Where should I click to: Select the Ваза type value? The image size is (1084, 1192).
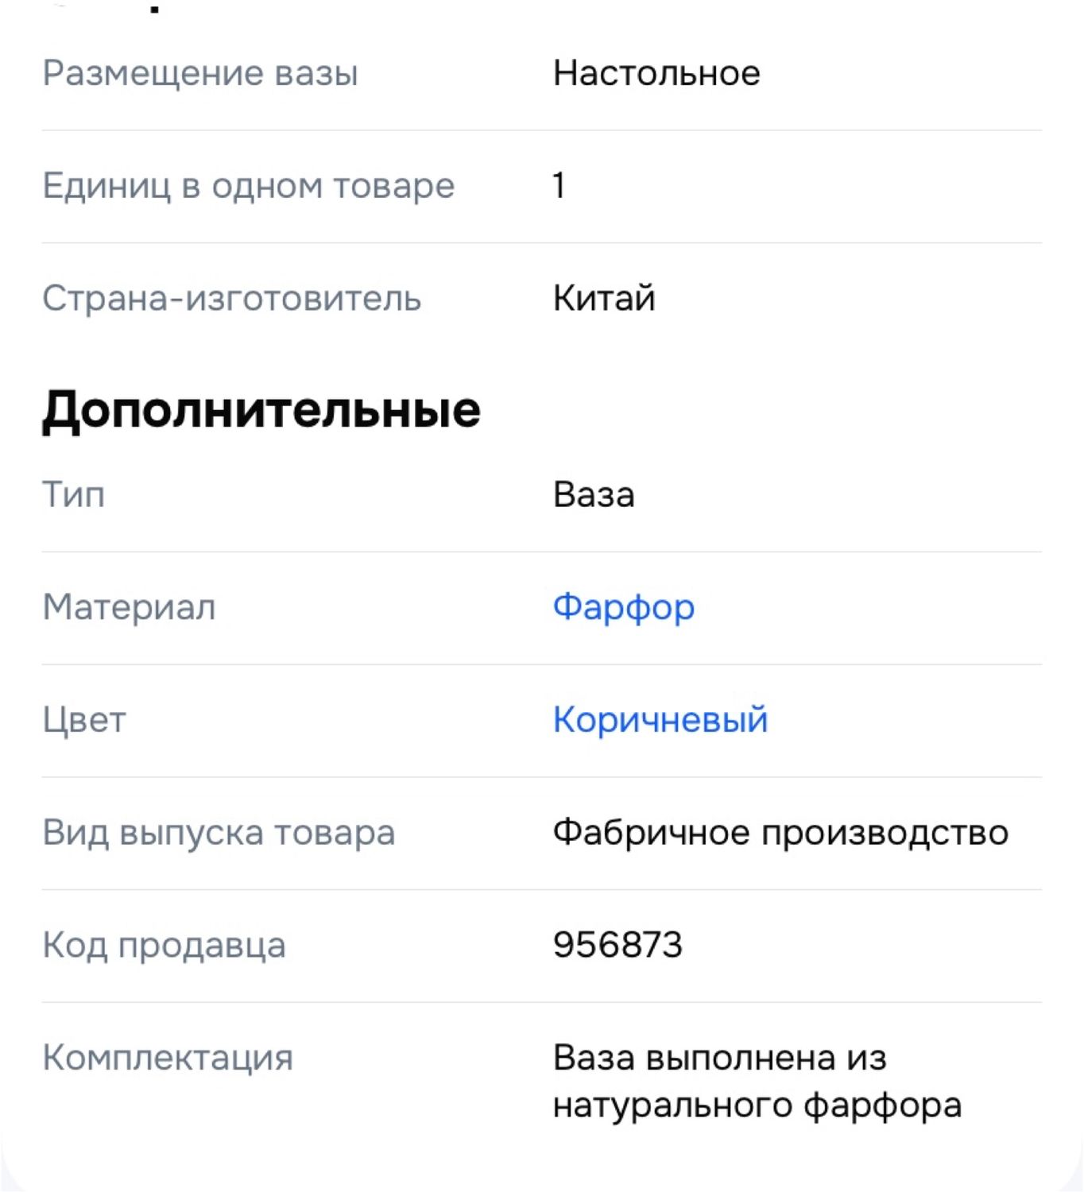pyautogui.click(x=594, y=495)
